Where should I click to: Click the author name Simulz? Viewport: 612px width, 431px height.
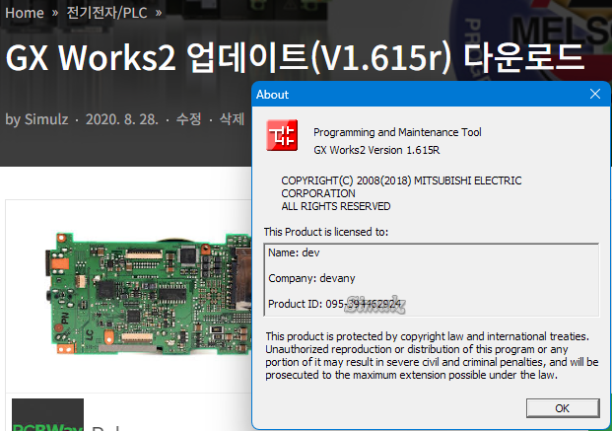pos(46,119)
